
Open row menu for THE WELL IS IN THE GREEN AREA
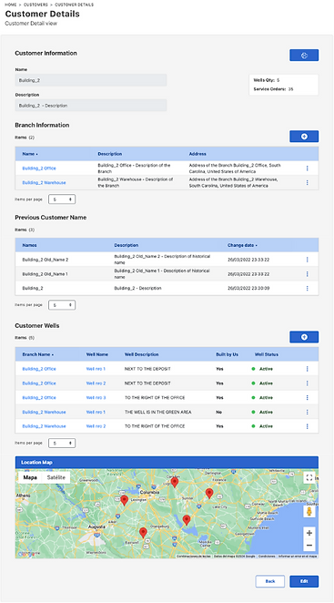(x=307, y=412)
